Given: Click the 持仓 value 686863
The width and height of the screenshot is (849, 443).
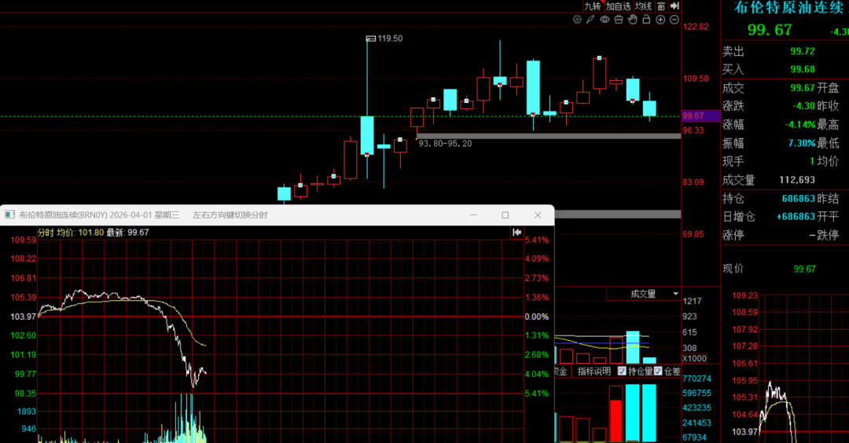Looking at the screenshot, I should pyautogui.click(x=799, y=199).
